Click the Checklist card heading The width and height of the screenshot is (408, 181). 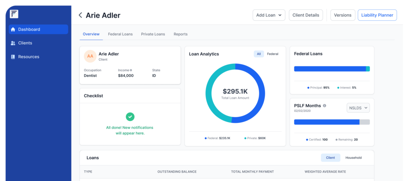coord(93,96)
